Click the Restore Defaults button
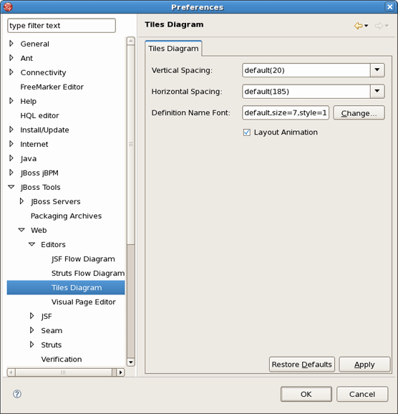 302,365
